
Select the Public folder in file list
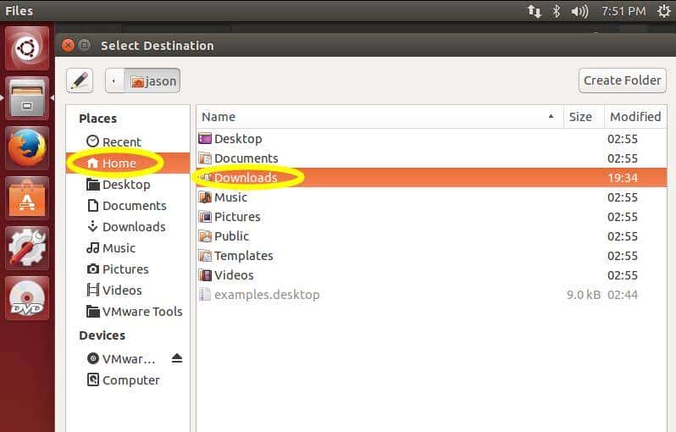(432, 235)
